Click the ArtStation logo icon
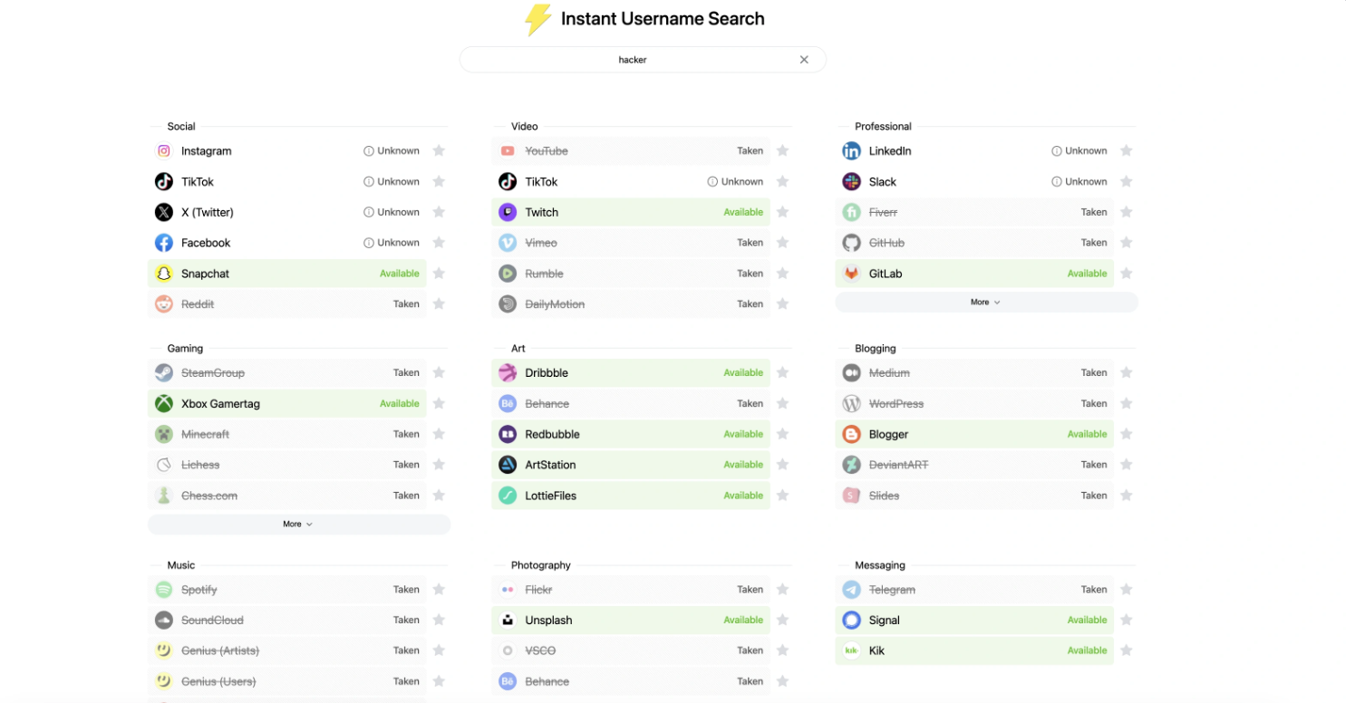Image resolution: width=1346 pixels, height=703 pixels. 508,465
